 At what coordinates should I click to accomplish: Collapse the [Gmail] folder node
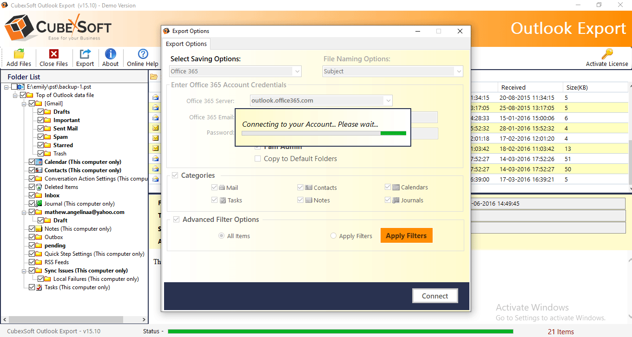(x=24, y=104)
